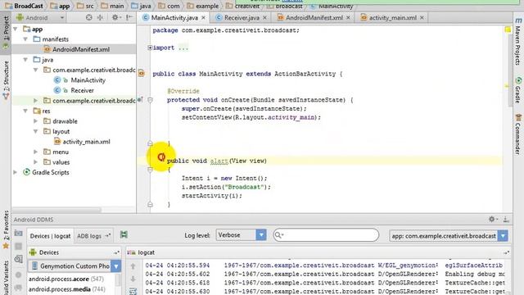This screenshot has height=295, width=524.
Task: Click main breadcrumb in navigation bar
Action: point(113,6)
